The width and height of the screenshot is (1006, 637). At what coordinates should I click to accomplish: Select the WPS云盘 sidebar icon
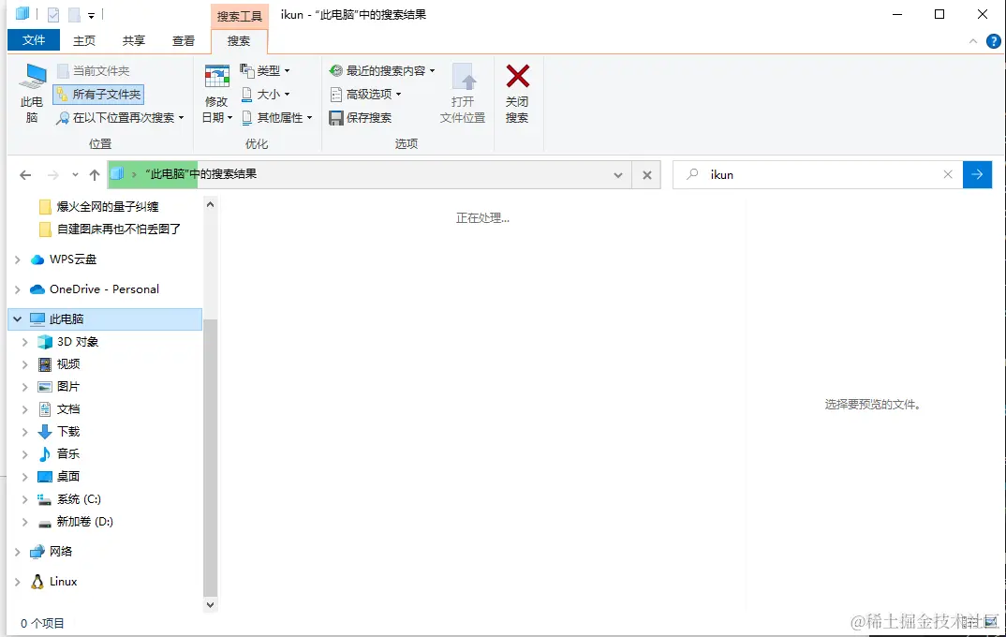[38, 259]
